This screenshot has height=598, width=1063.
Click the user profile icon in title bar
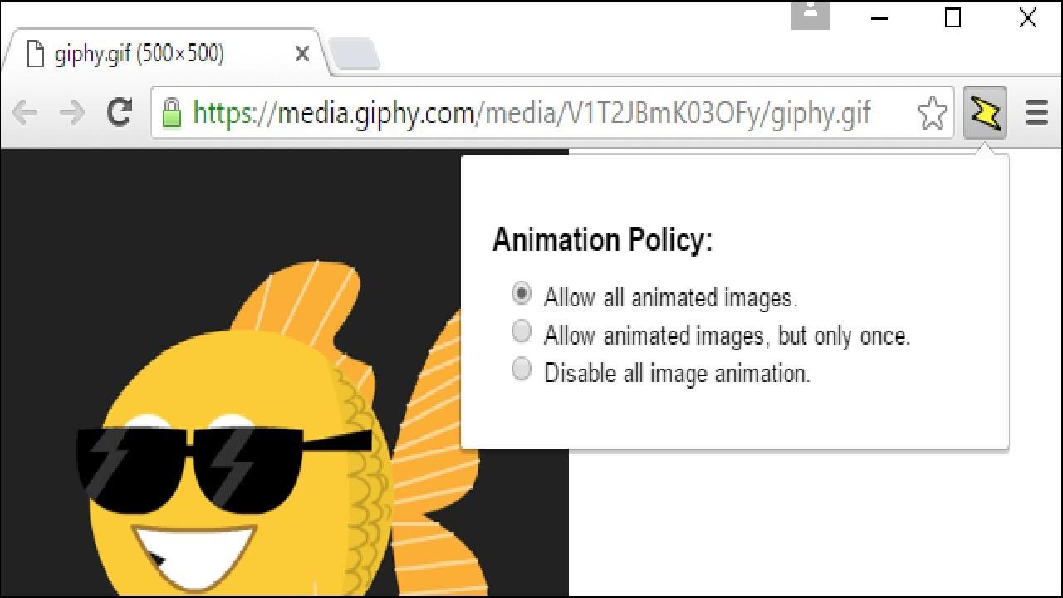(811, 14)
